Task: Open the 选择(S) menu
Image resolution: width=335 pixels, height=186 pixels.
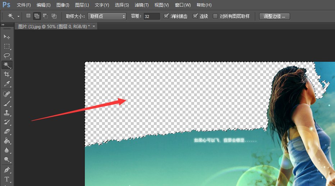Action: tap(122, 5)
